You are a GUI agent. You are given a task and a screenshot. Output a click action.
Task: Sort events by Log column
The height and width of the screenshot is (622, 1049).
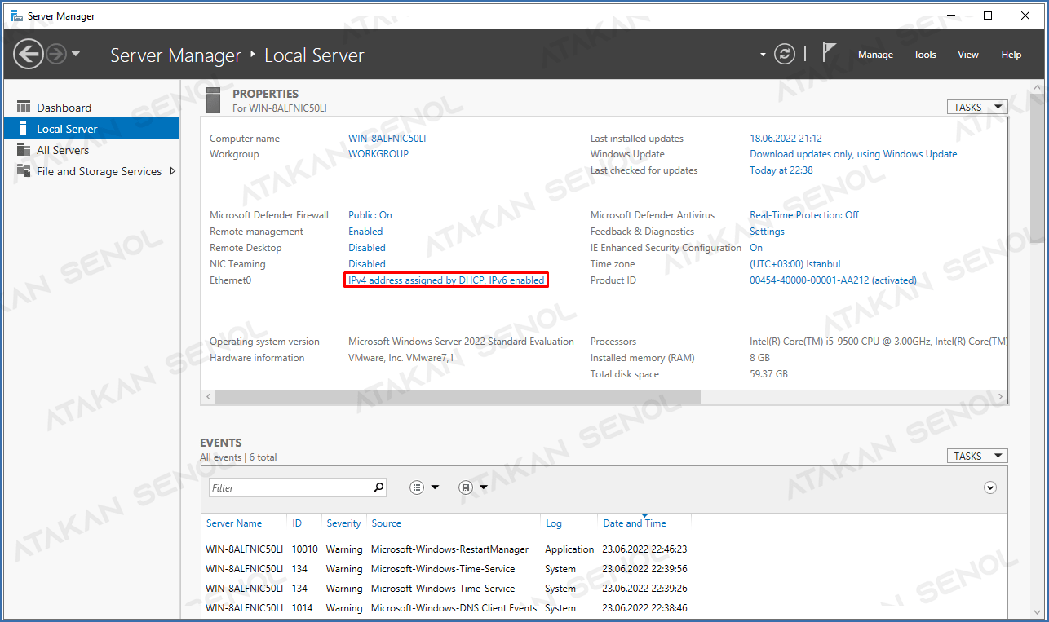pos(554,523)
